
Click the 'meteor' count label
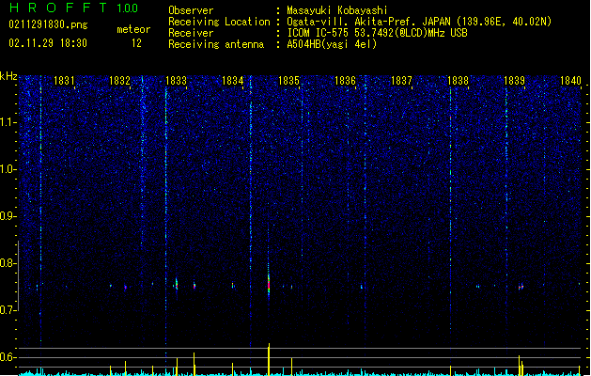(133, 29)
